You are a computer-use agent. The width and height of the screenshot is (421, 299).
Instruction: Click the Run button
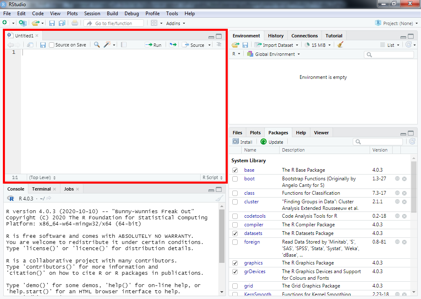[153, 45]
